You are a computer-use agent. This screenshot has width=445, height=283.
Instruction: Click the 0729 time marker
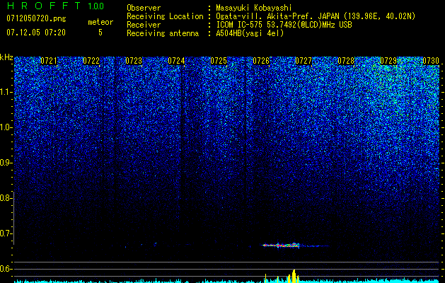(x=388, y=61)
